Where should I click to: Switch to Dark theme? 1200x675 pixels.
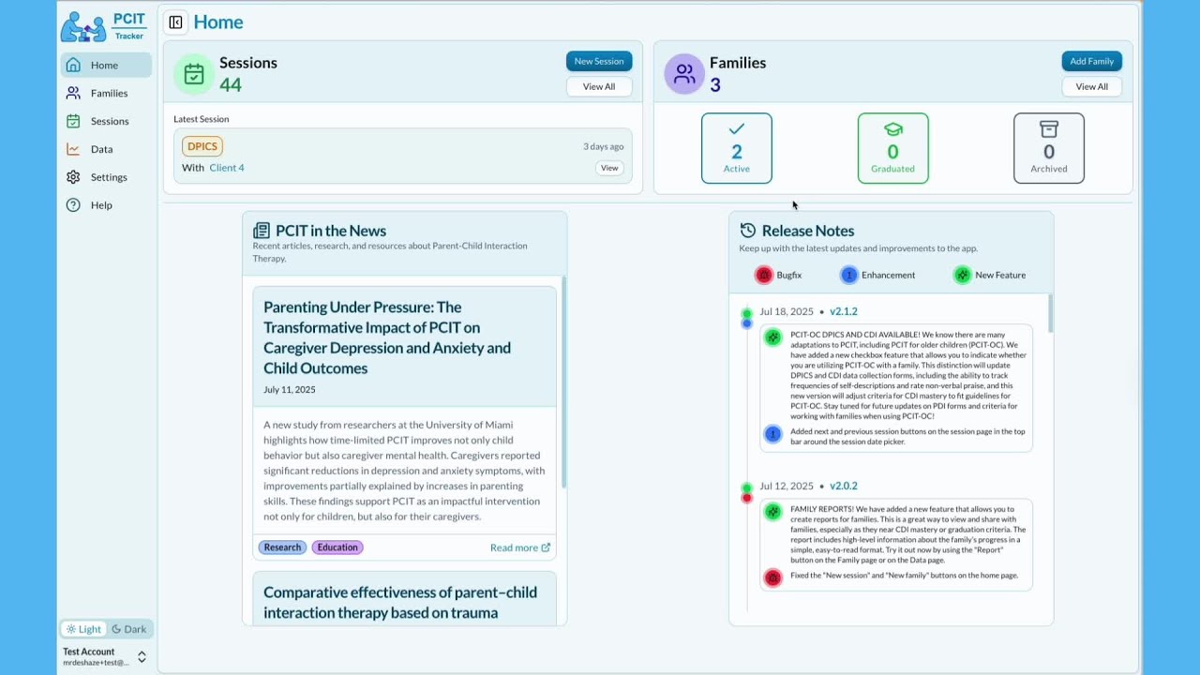pyautogui.click(x=129, y=629)
